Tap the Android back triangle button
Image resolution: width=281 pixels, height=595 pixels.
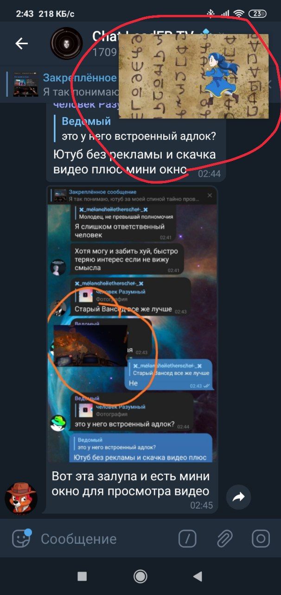pyautogui.click(x=198, y=576)
